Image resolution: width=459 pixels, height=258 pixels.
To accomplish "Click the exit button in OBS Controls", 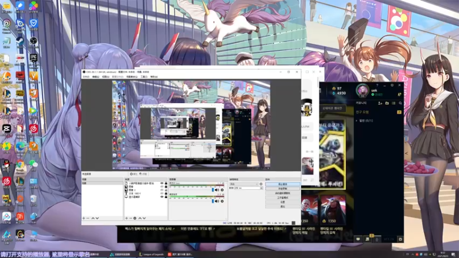I will (x=282, y=206).
